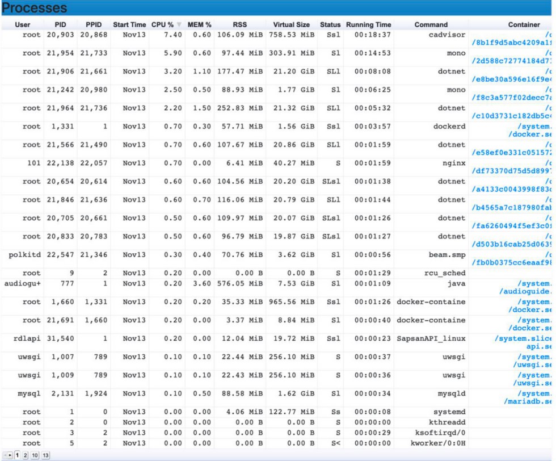The width and height of the screenshot is (556, 461).
Task: Sort by Running Time column header
Action: 368,24
